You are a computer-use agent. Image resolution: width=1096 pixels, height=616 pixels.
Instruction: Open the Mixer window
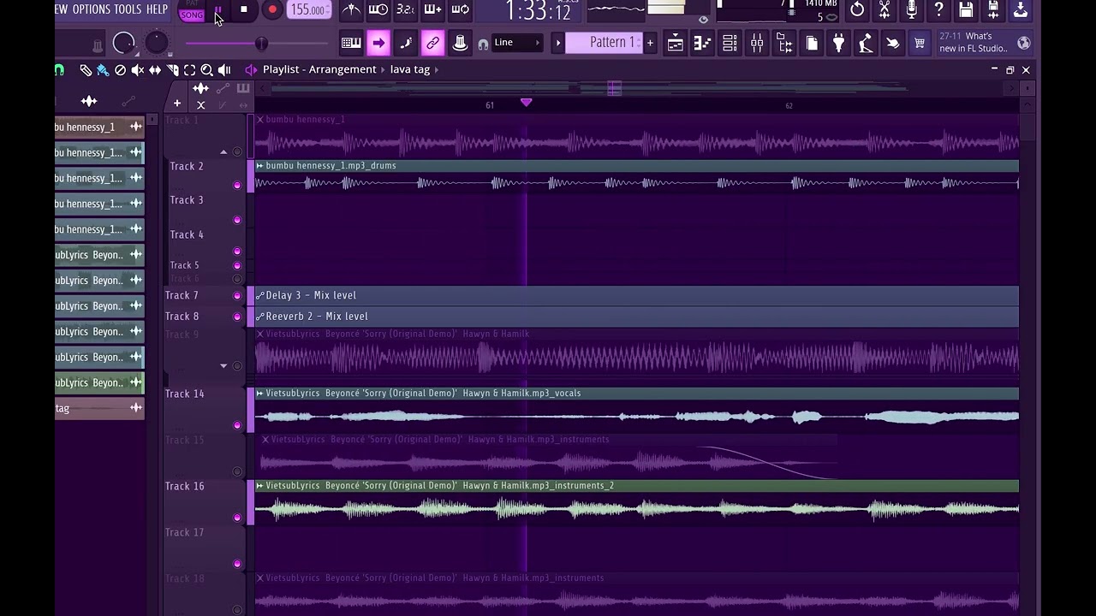757,43
